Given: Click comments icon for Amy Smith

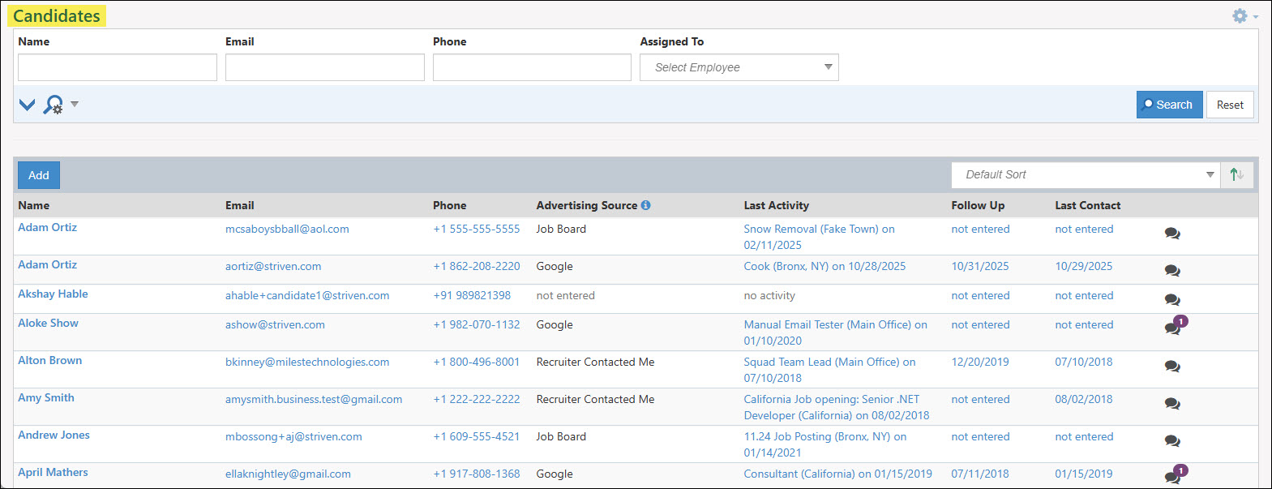Looking at the screenshot, I should pyautogui.click(x=1172, y=403).
